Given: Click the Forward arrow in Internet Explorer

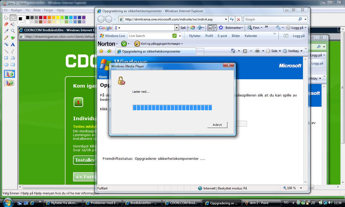Looking at the screenshot, I should pos(109,19).
